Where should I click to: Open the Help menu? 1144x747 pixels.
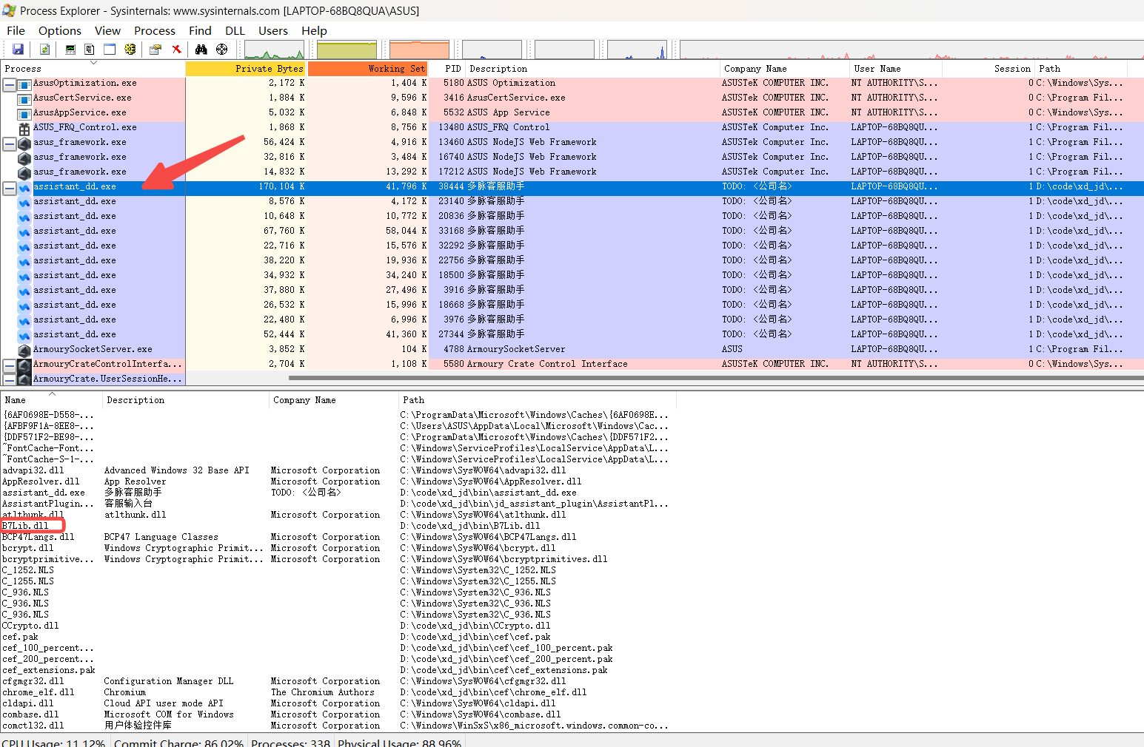coord(314,30)
